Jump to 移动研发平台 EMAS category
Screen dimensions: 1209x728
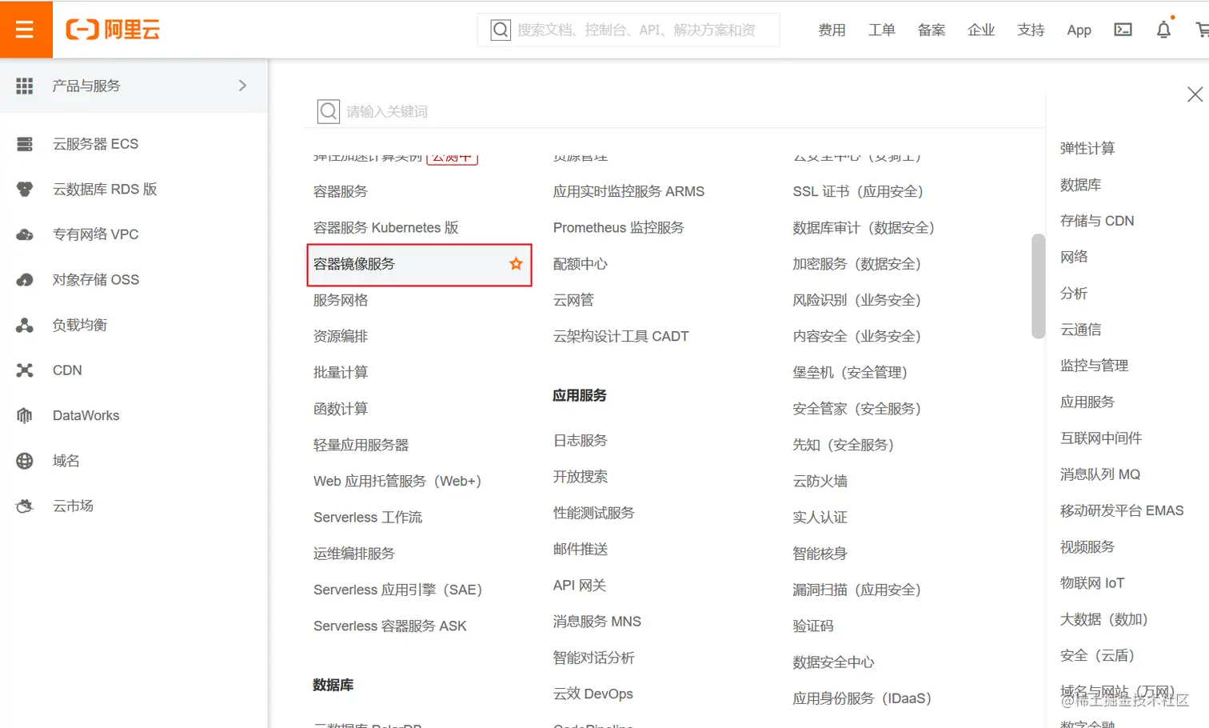1122,510
